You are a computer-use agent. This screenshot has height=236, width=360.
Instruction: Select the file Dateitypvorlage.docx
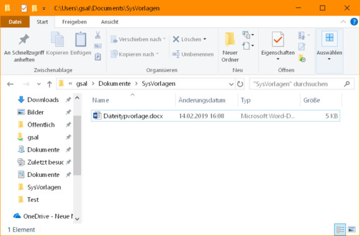[x=215, y=116]
